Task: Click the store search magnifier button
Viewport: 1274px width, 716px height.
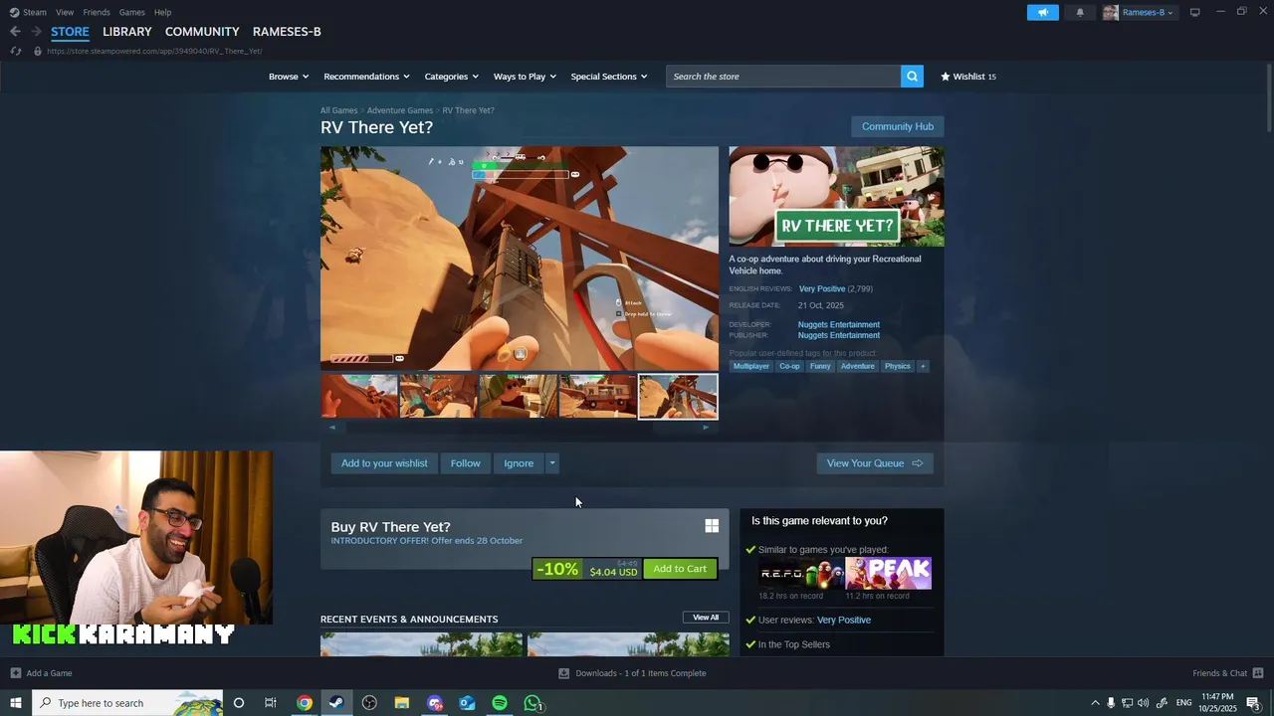Action: tap(912, 77)
